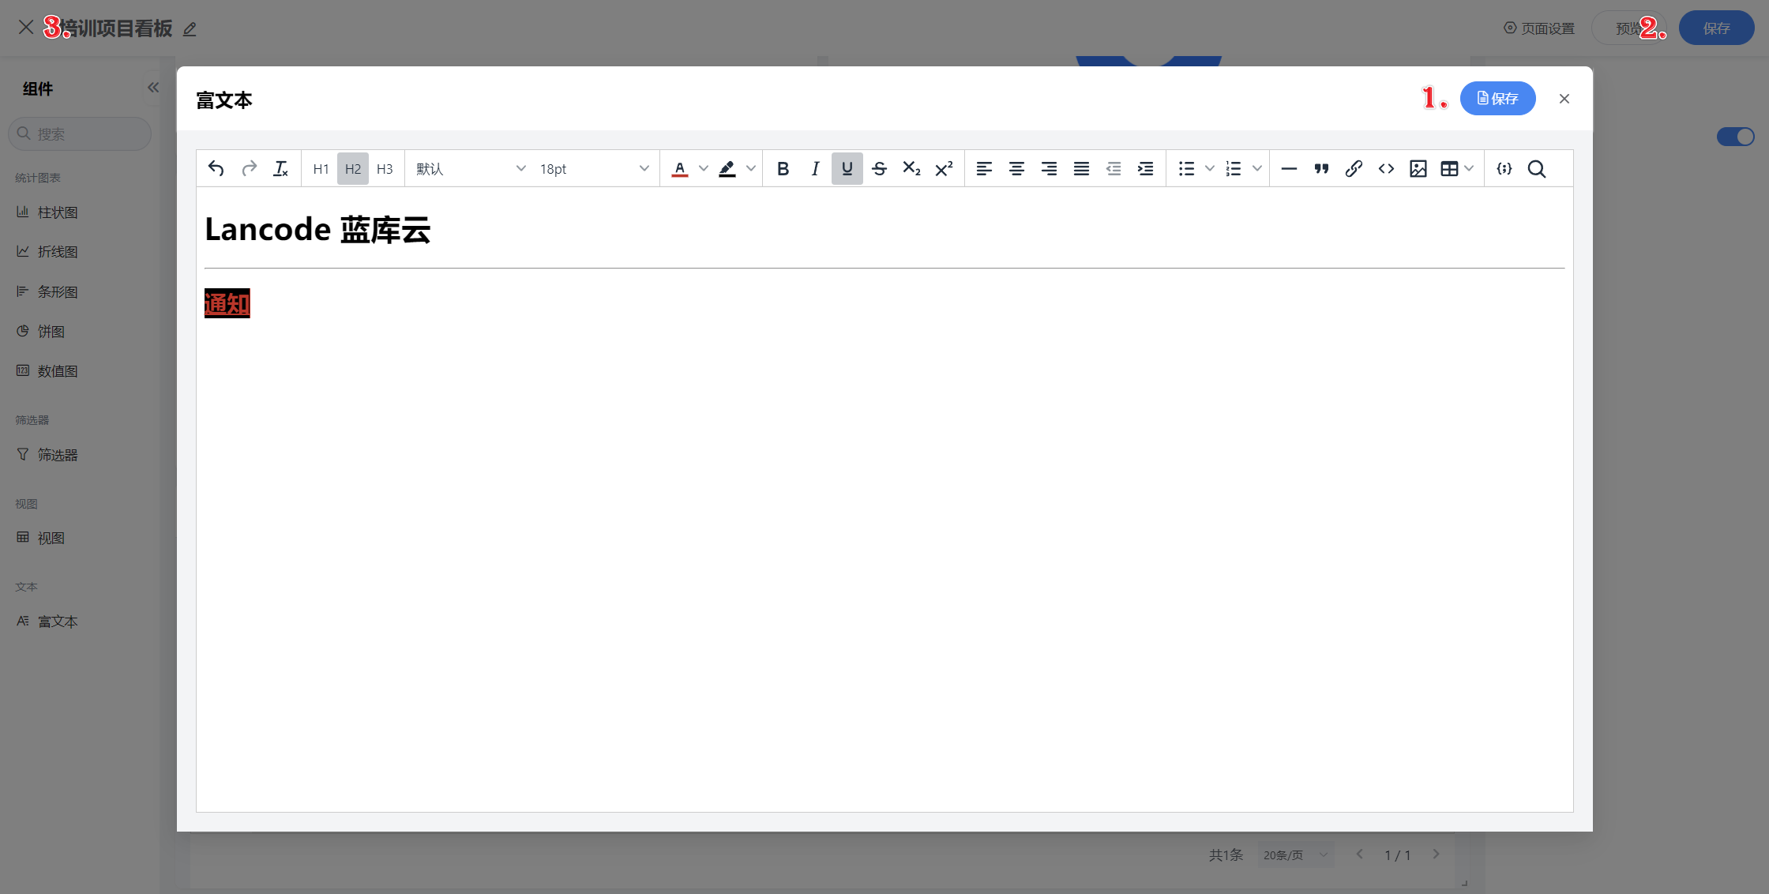Toggle the H2 heading style
1769x894 pixels.
[x=353, y=168]
